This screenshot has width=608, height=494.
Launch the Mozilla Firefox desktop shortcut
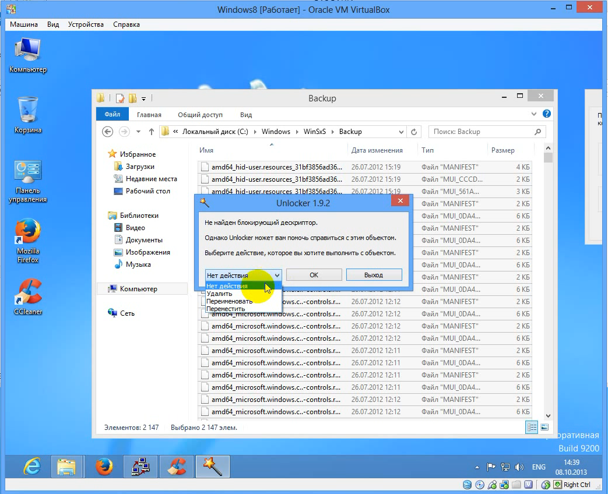click(27, 241)
